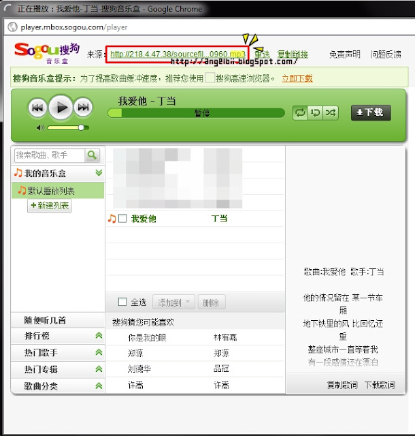Click the +新建列表 button
The image size is (415, 436).
tap(50, 206)
